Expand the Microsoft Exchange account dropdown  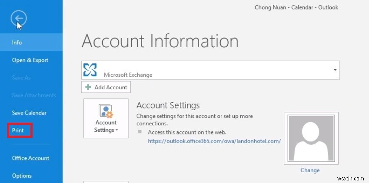pyautogui.click(x=335, y=70)
